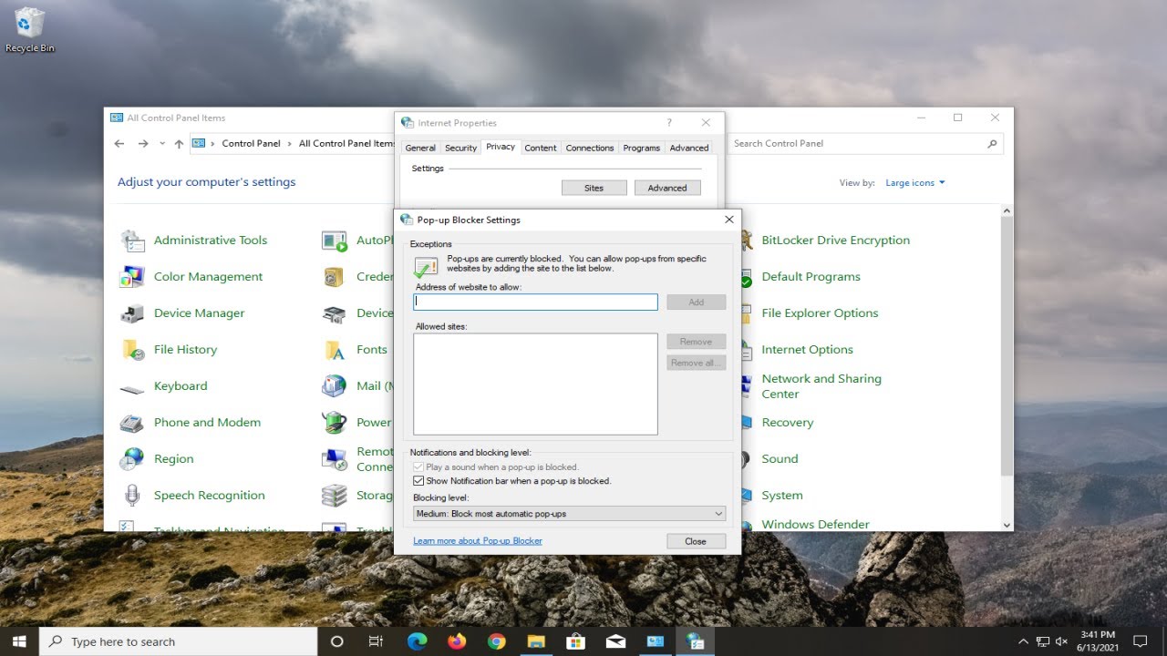This screenshot has height=656, width=1167.
Task: Open Device Manager icon in Control Panel
Action: pyautogui.click(x=132, y=313)
